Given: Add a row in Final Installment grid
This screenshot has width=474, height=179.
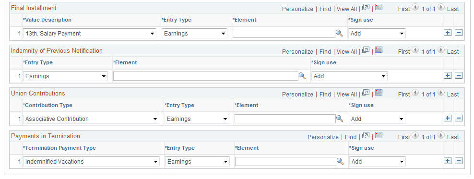Looking at the screenshot, I should (x=448, y=33).
